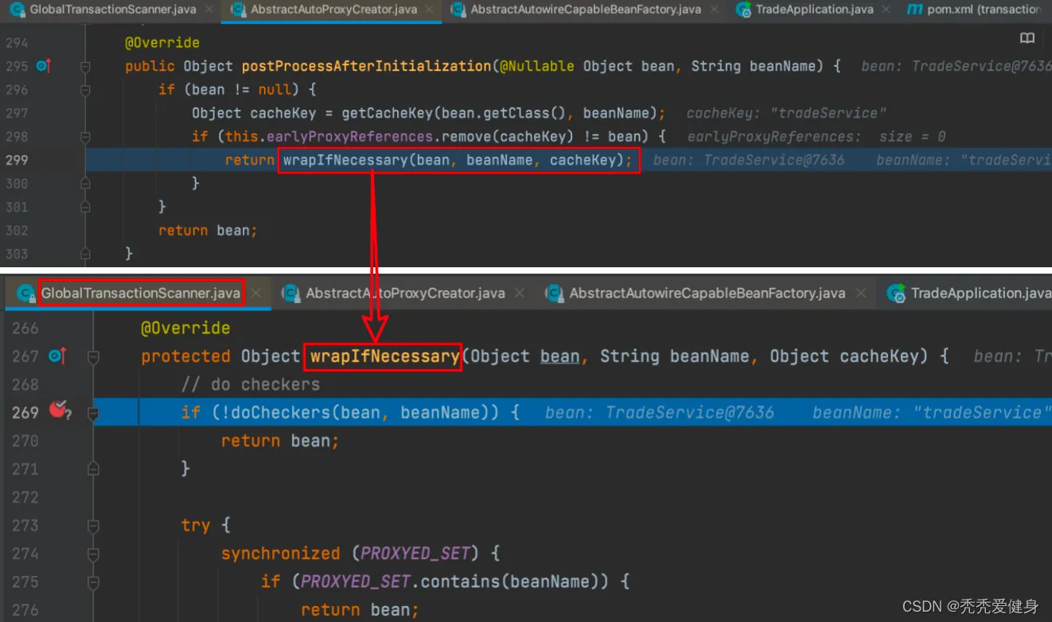
Task: Collapse the fold marker on line 295
Action: [85, 67]
